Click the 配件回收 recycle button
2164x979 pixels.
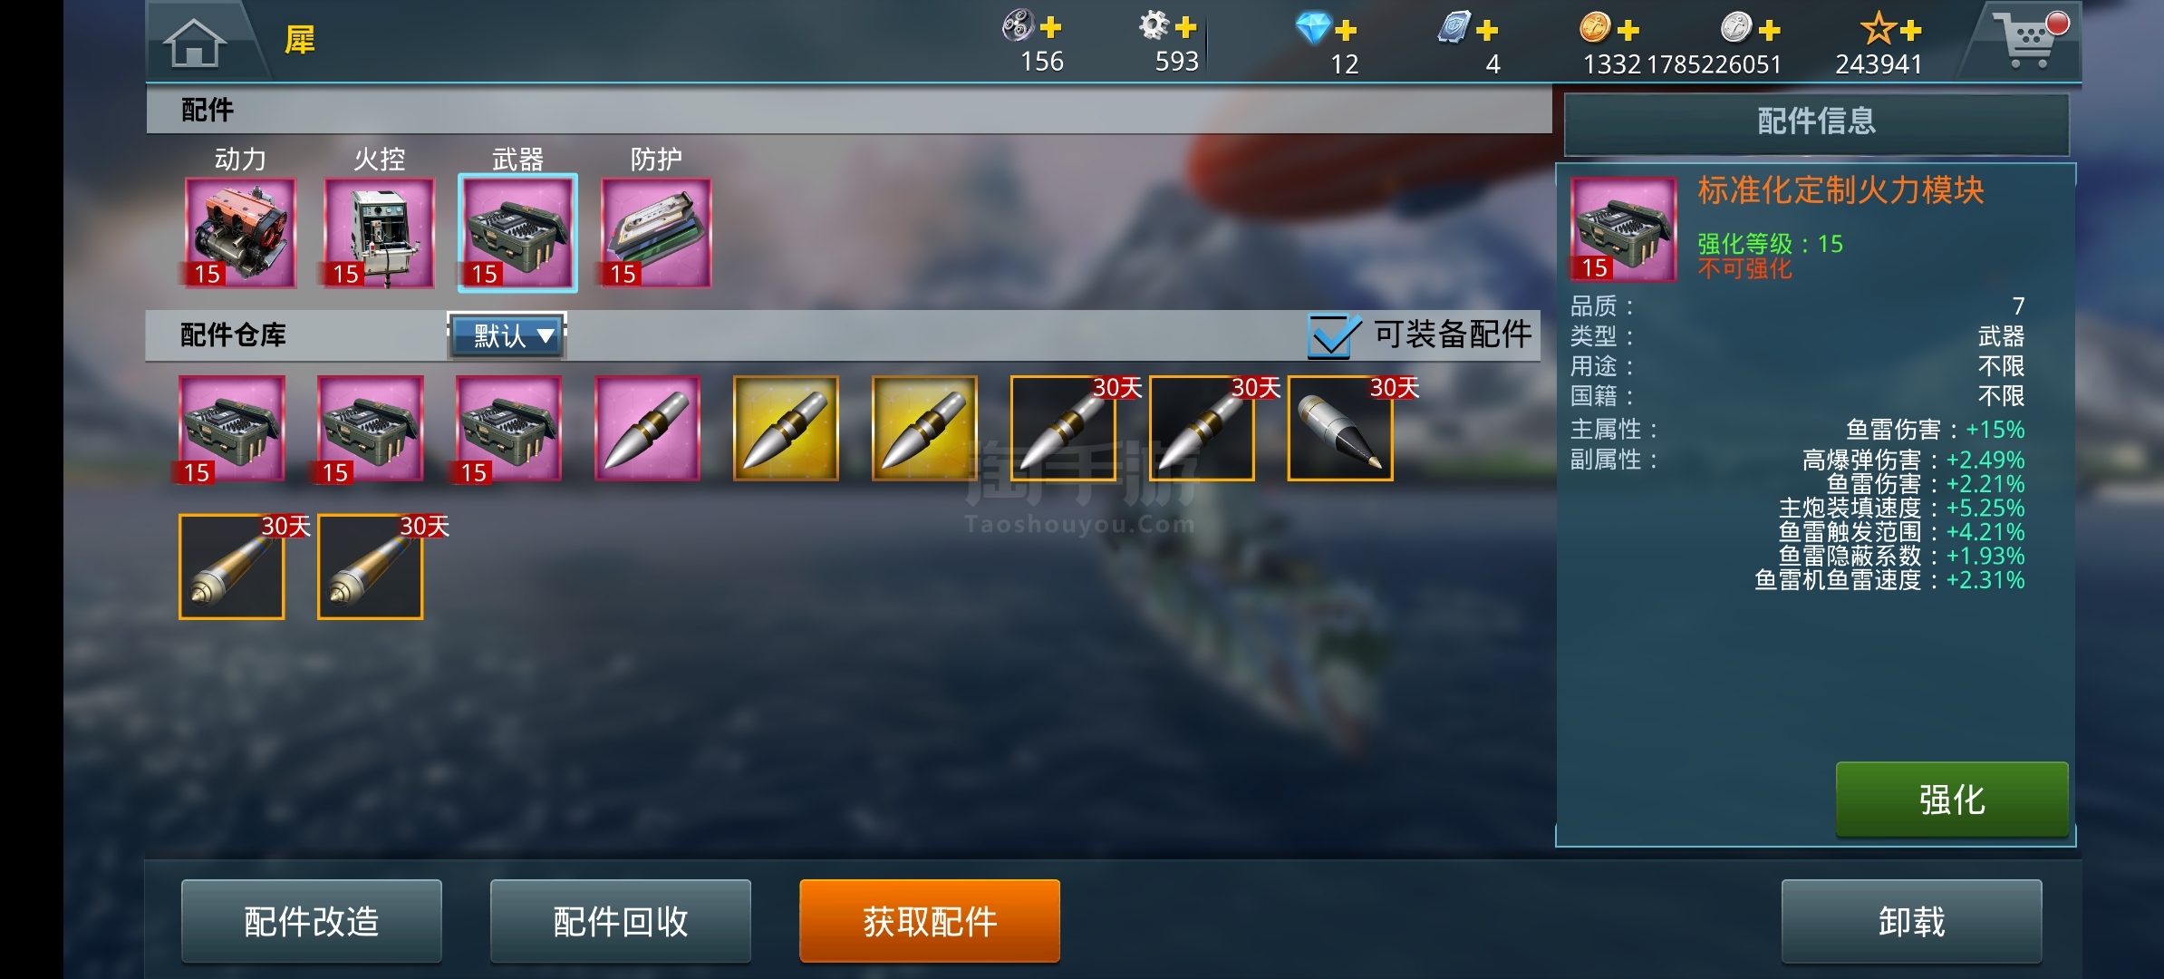point(620,921)
